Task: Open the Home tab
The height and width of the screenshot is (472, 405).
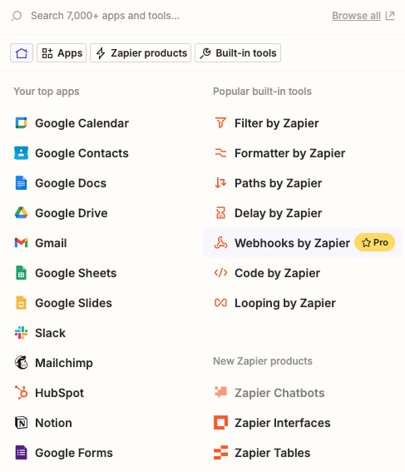Action: [22, 53]
